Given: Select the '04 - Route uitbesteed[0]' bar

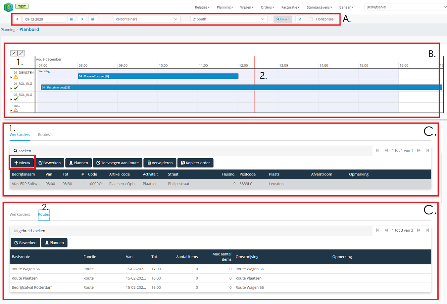Looking at the screenshot, I should (x=158, y=76).
